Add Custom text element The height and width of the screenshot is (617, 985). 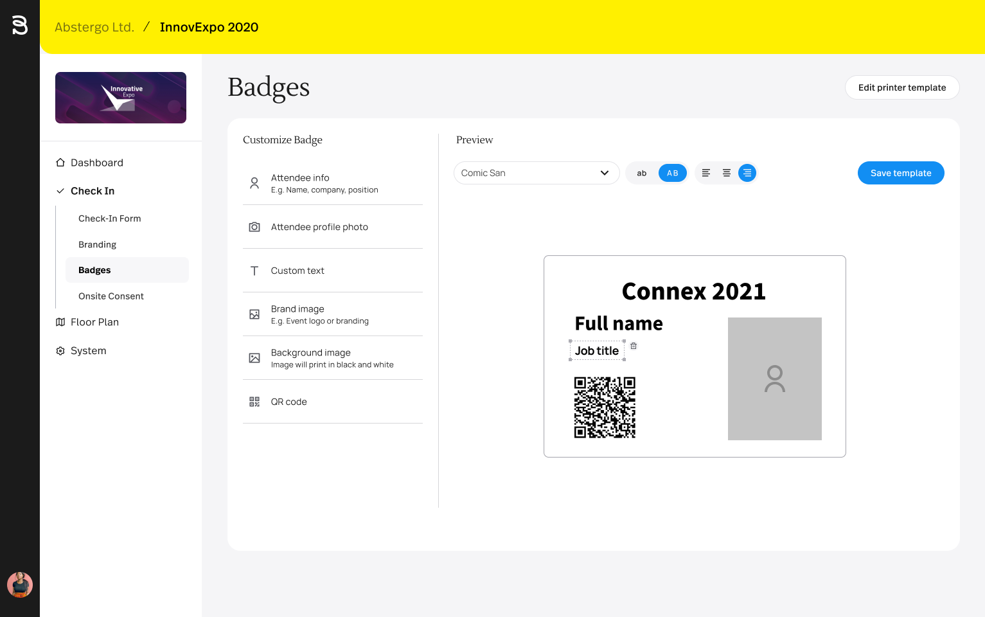click(x=333, y=271)
